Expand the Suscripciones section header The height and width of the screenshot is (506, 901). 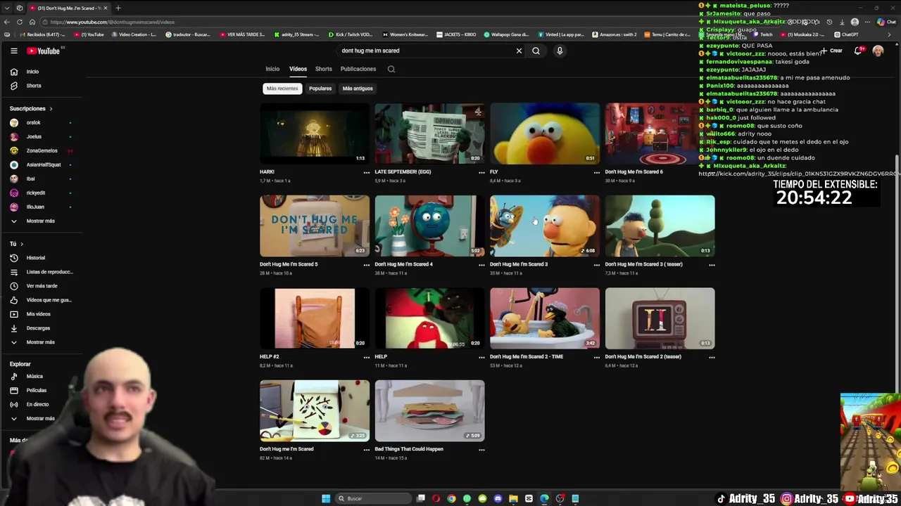31,108
